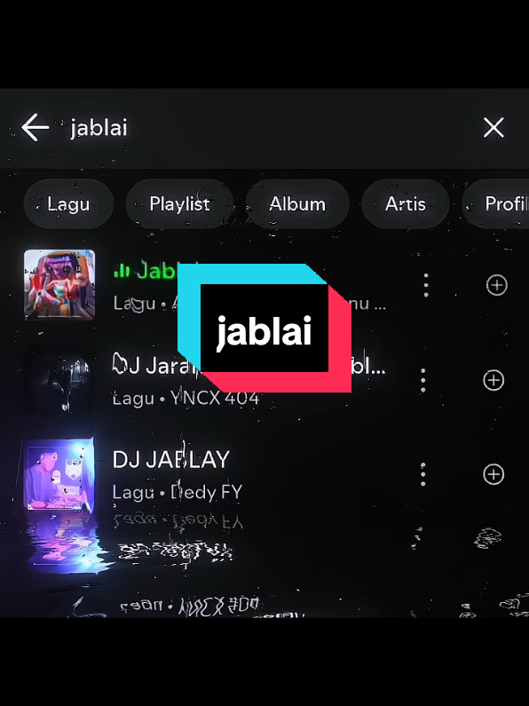The width and height of the screenshot is (529, 706).
Task: Add DJ JABLAY with the plus icon
Action: pos(493,474)
